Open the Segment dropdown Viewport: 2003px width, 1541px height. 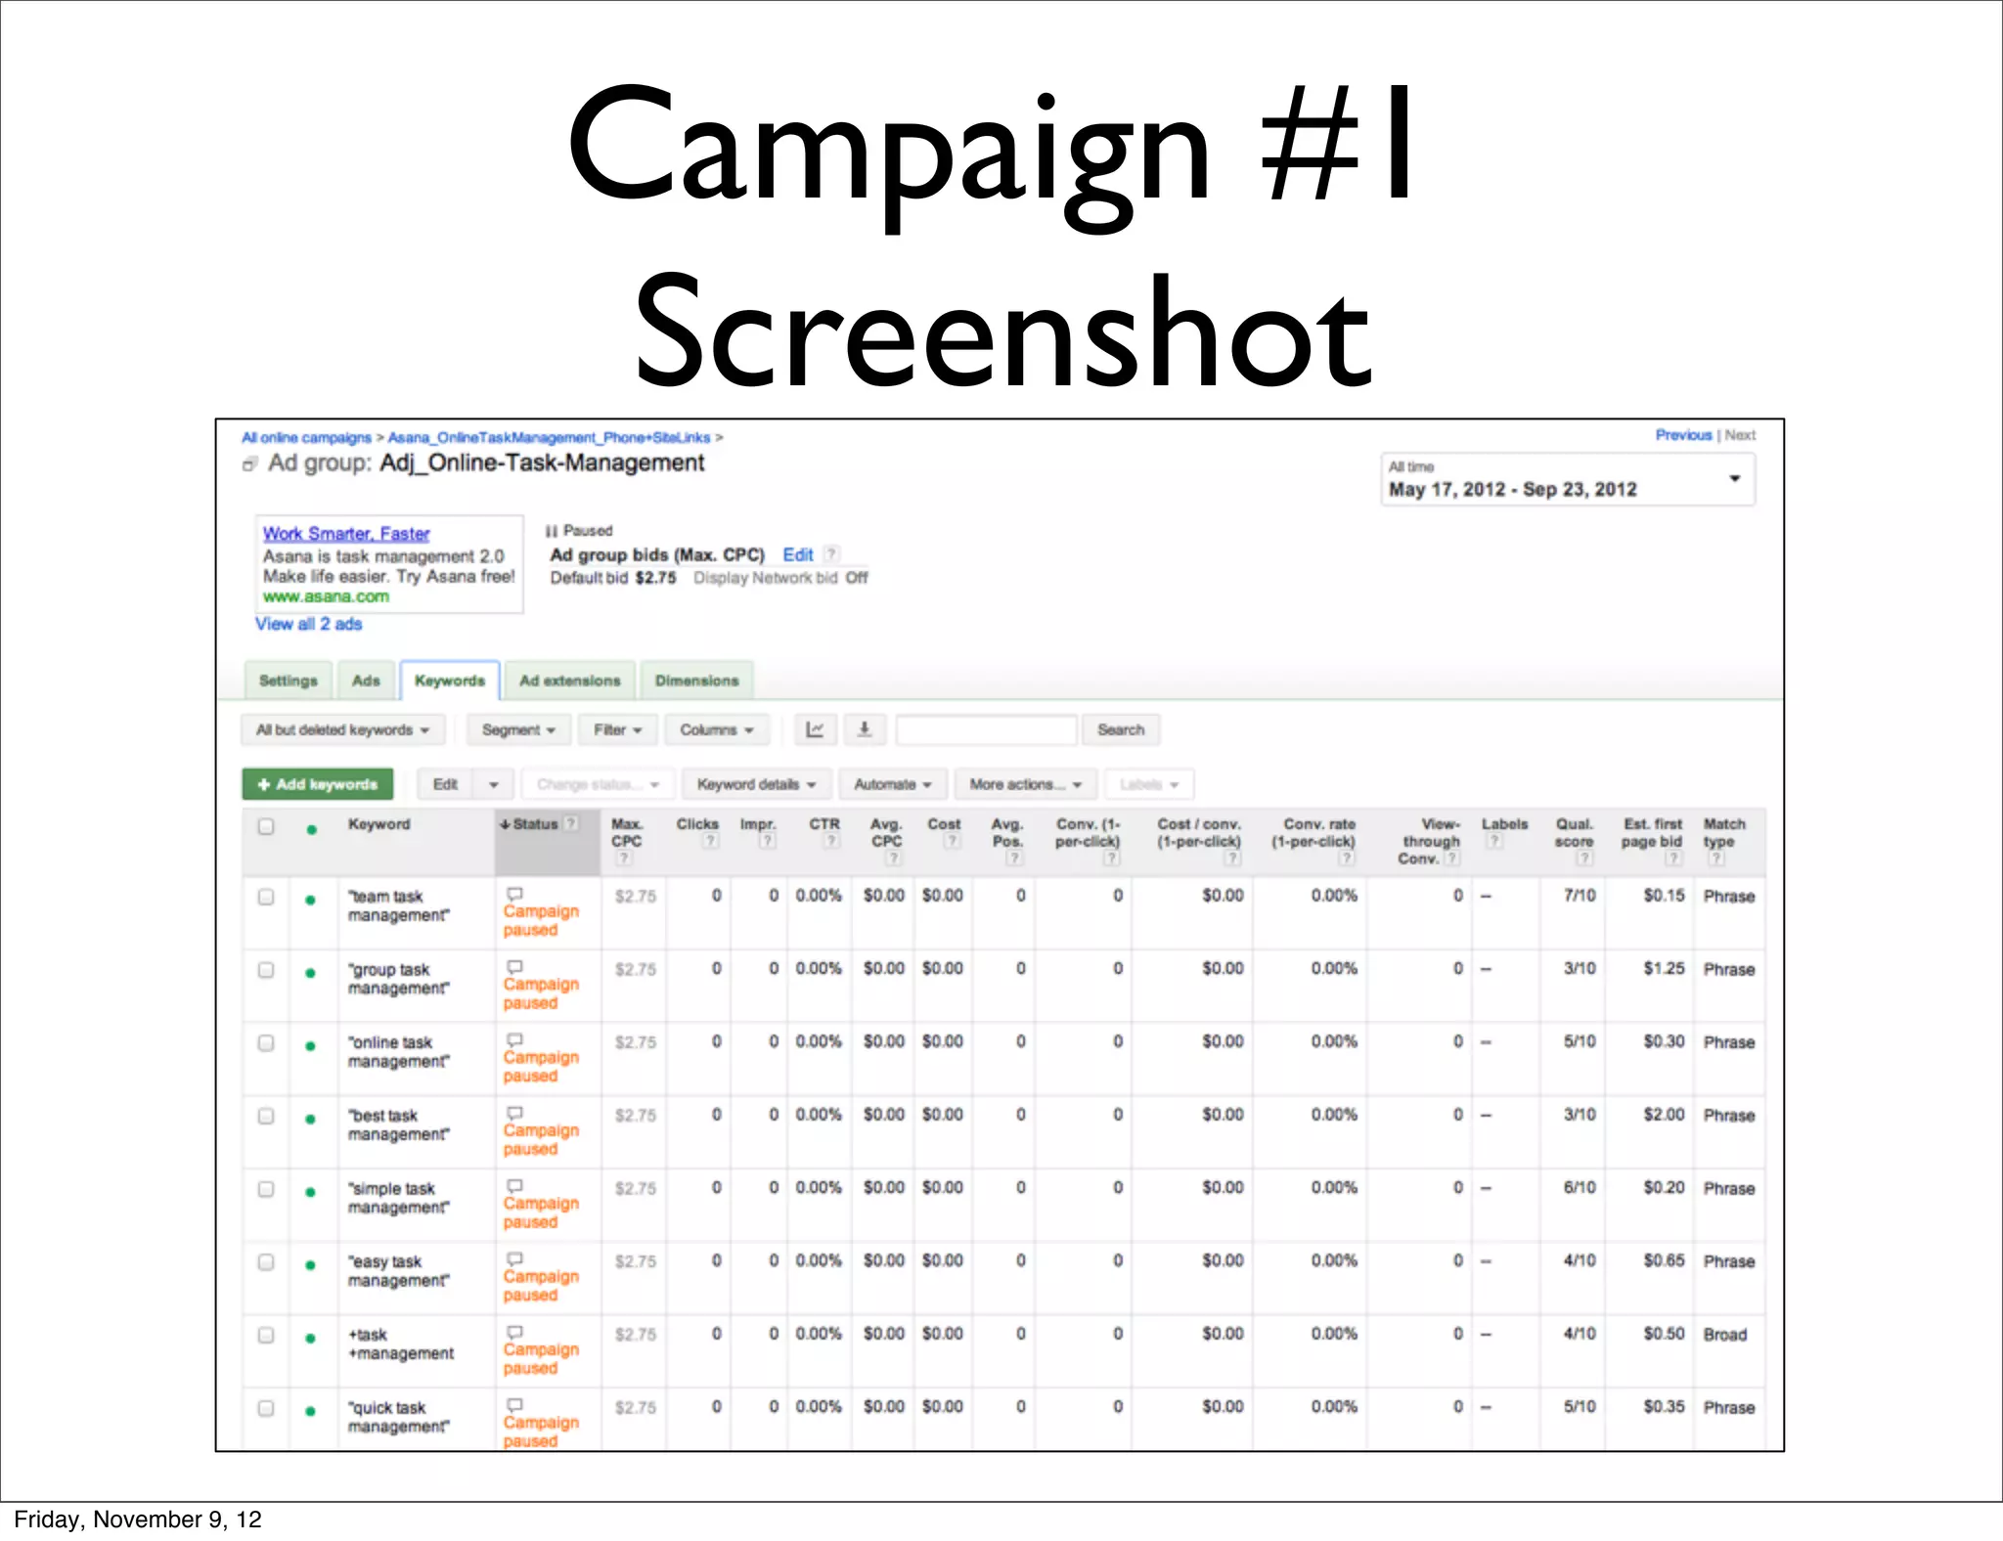[518, 729]
